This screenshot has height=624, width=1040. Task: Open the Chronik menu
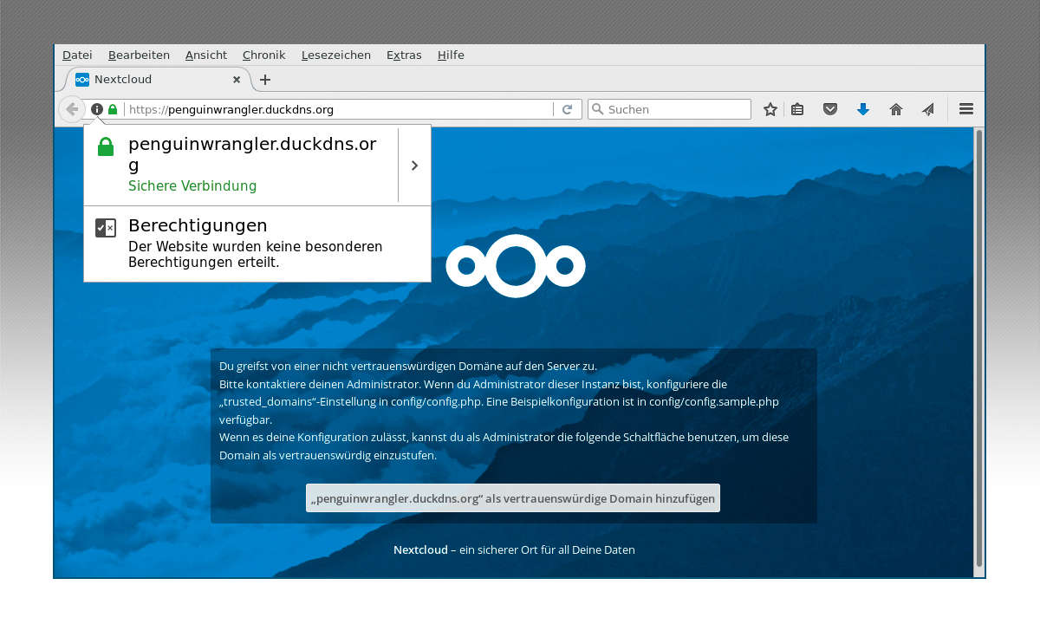point(263,55)
